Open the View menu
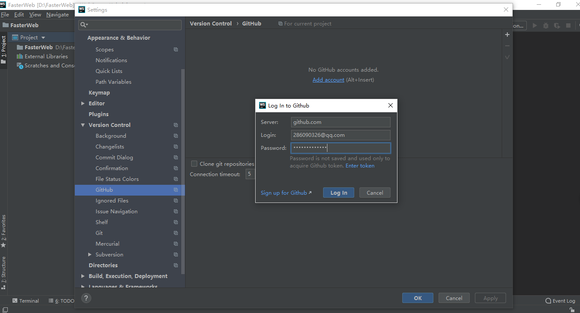Image resolution: width=580 pixels, height=313 pixels. point(35,14)
